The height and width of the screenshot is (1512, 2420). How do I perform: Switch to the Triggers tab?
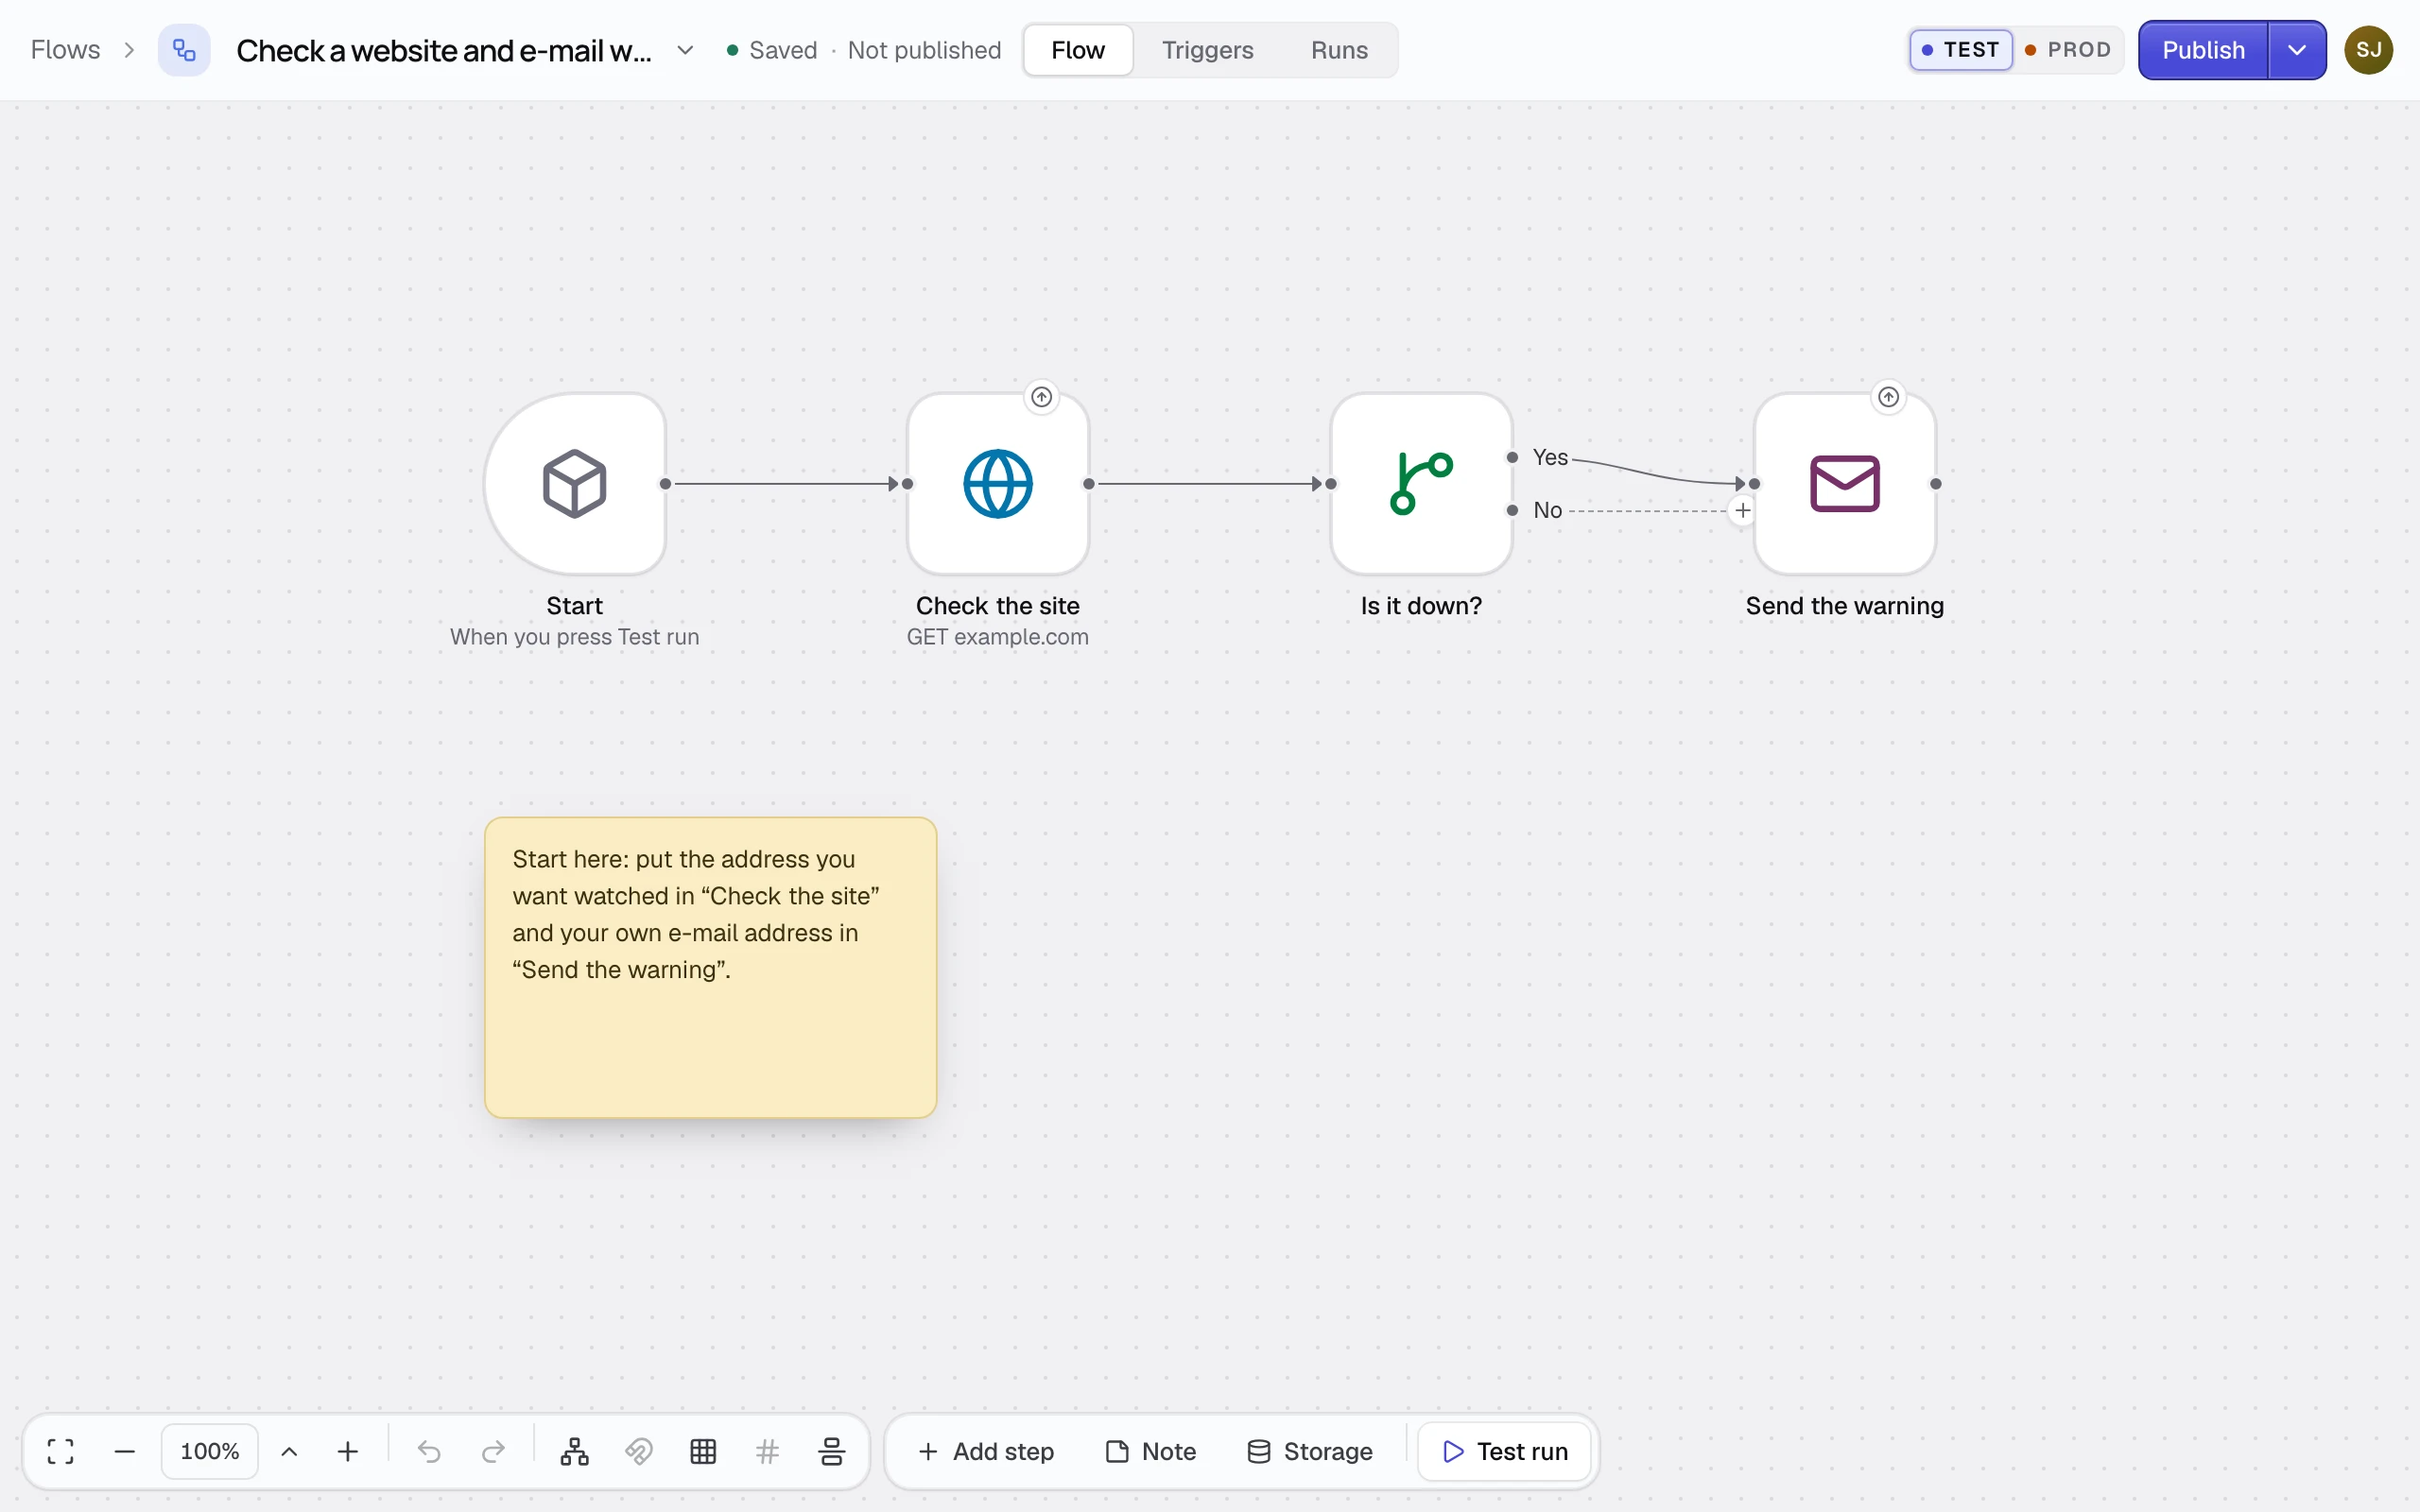[1207, 50]
